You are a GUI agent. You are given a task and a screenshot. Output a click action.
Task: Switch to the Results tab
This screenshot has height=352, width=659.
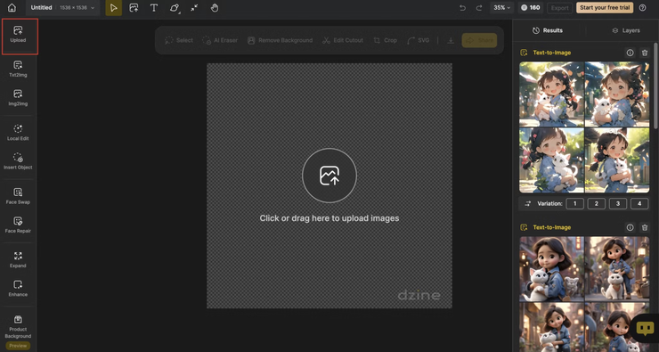tap(548, 30)
